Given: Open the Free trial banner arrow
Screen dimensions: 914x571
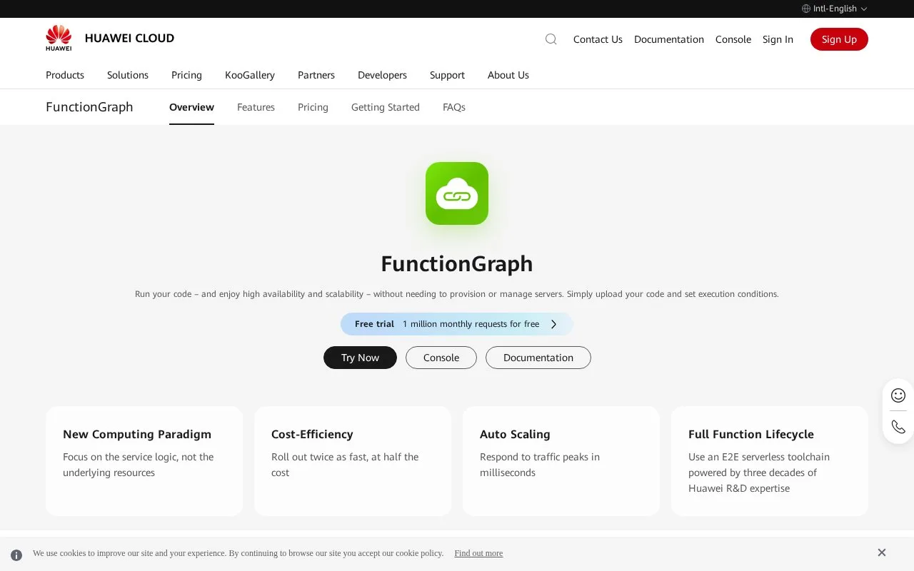Looking at the screenshot, I should tap(553, 324).
